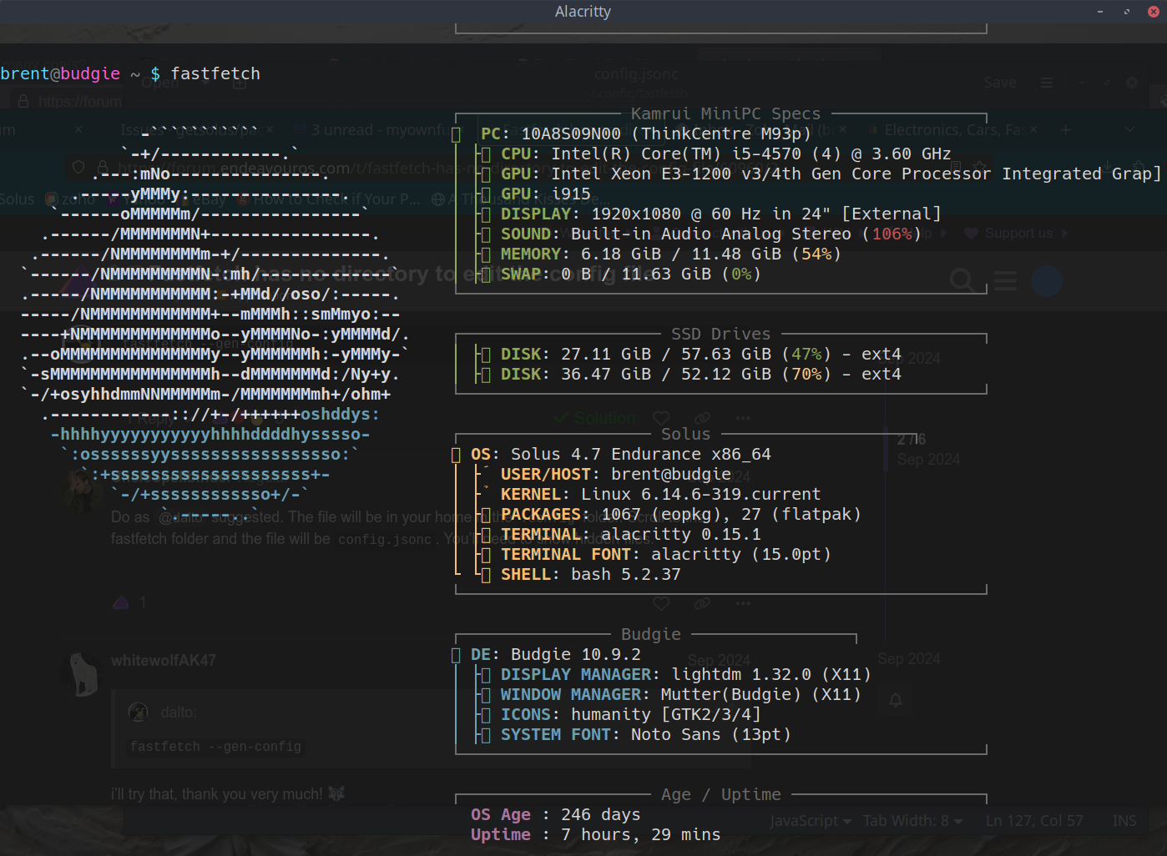Expand the Tab Width: 8 dropdown
Screen dimensions: 1167x856
coord(912,821)
